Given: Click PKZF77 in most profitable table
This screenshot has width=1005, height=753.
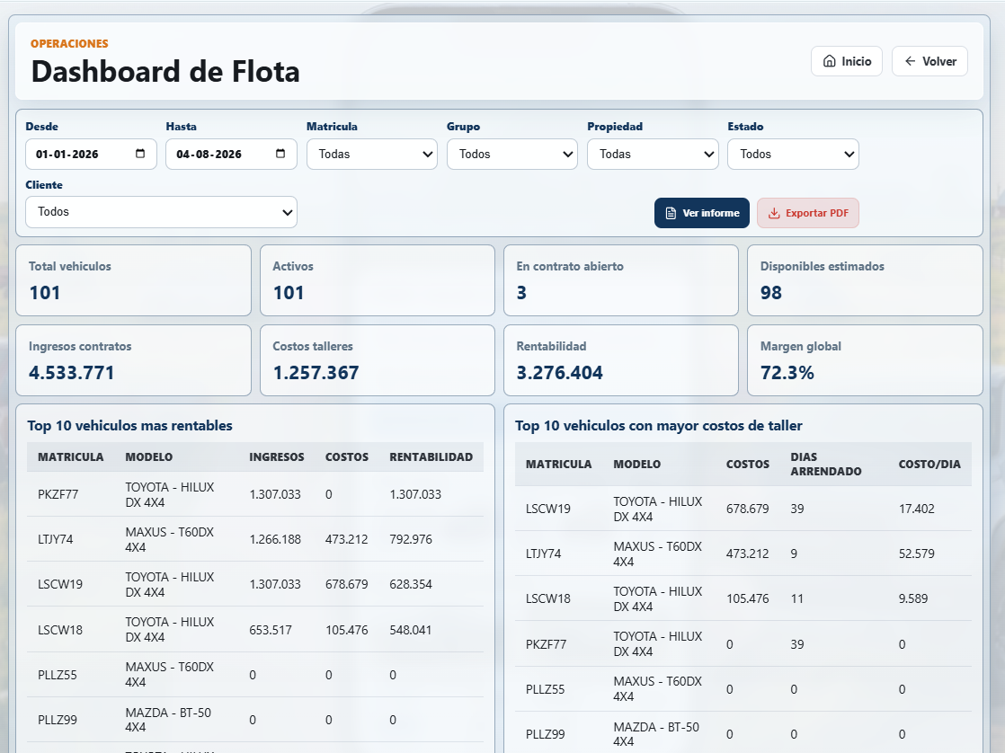Looking at the screenshot, I should [58, 494].
